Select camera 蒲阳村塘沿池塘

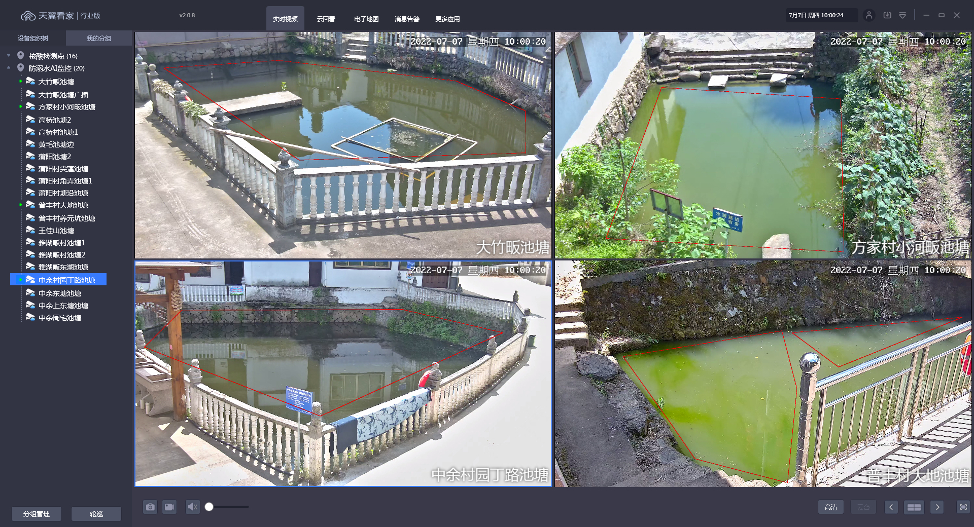(x=63, y=193)
